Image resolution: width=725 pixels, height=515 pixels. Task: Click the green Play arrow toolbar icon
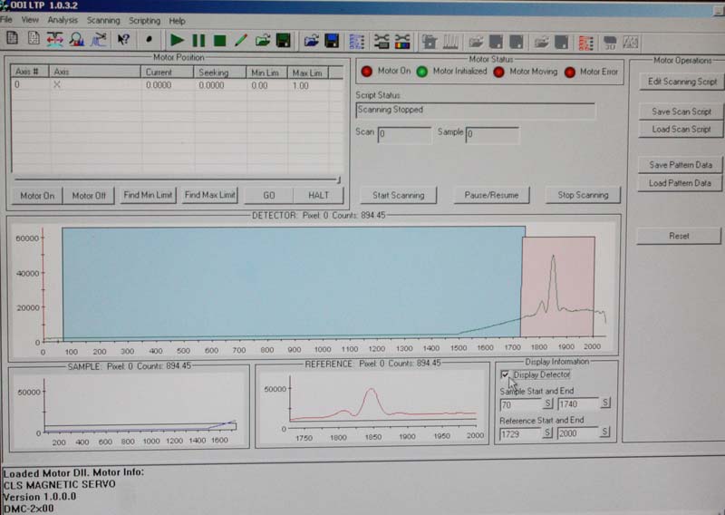tap(177, 40)
